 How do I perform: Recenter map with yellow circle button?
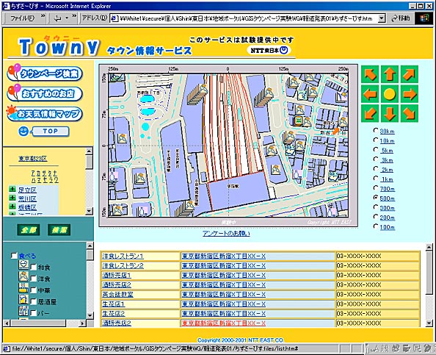point(390,94)
